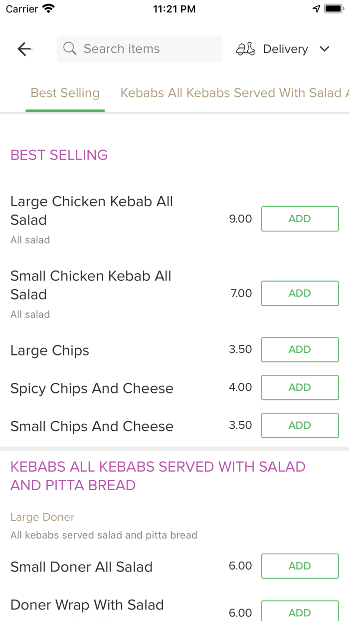Screen dimensions: 349x621
Task: Add Large Chicken Kebab All Salad
Action: point(300,219)
